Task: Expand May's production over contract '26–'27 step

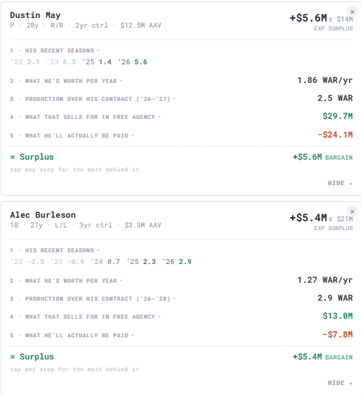Action: [x=181, y=98]
